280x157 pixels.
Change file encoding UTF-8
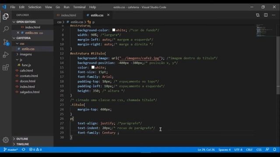coord(238,150)
